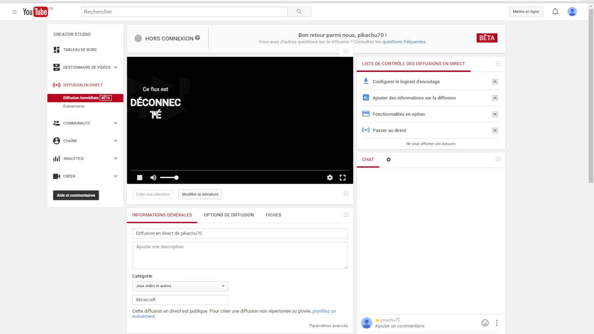
Task: Click the Chaîne account icon
Action: 57,141
